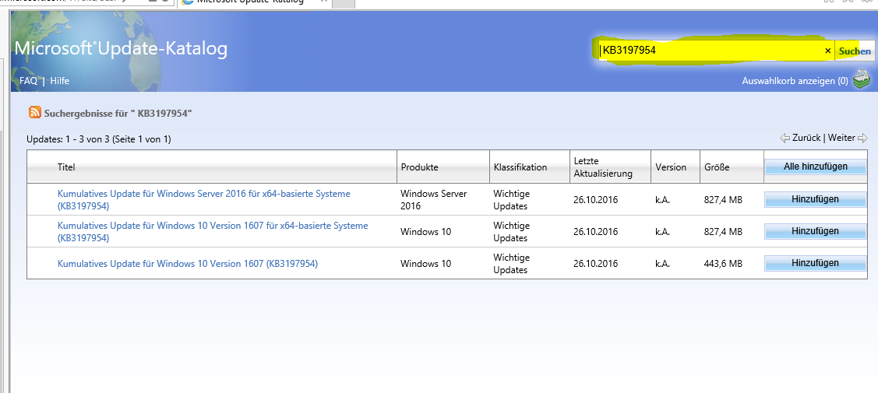The width and height of the screenshot is (878, 393).
Task: Sort by the Größe column header
Action: pyautogui.click(x=717, y=167)
